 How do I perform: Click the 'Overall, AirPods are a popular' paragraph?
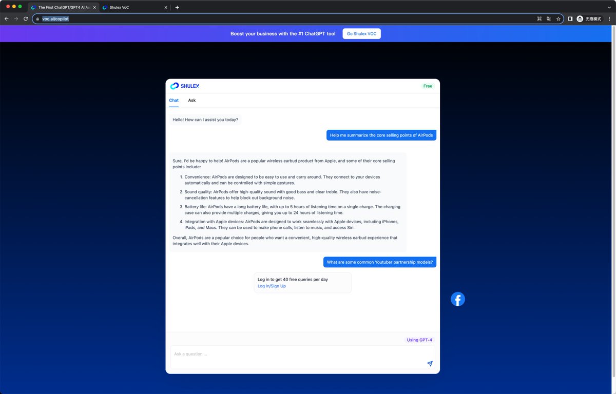click(285, 241)
